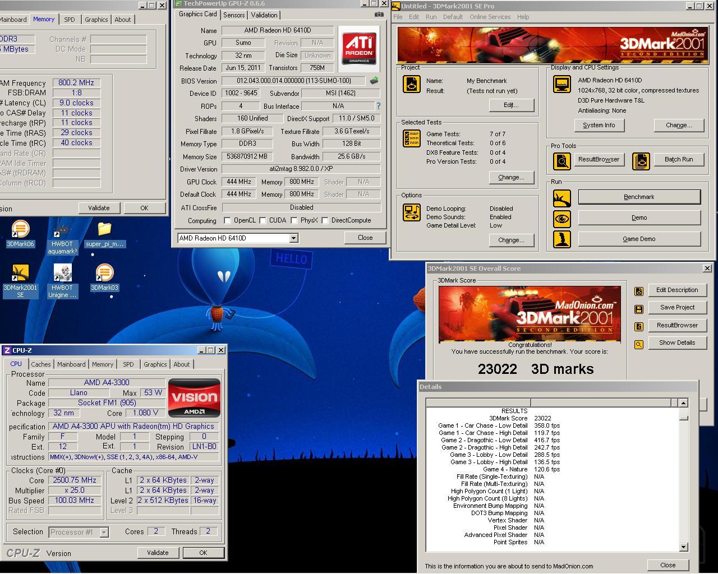Enable the CUDA checkbox in GPU-Z

tap(263, 220)
